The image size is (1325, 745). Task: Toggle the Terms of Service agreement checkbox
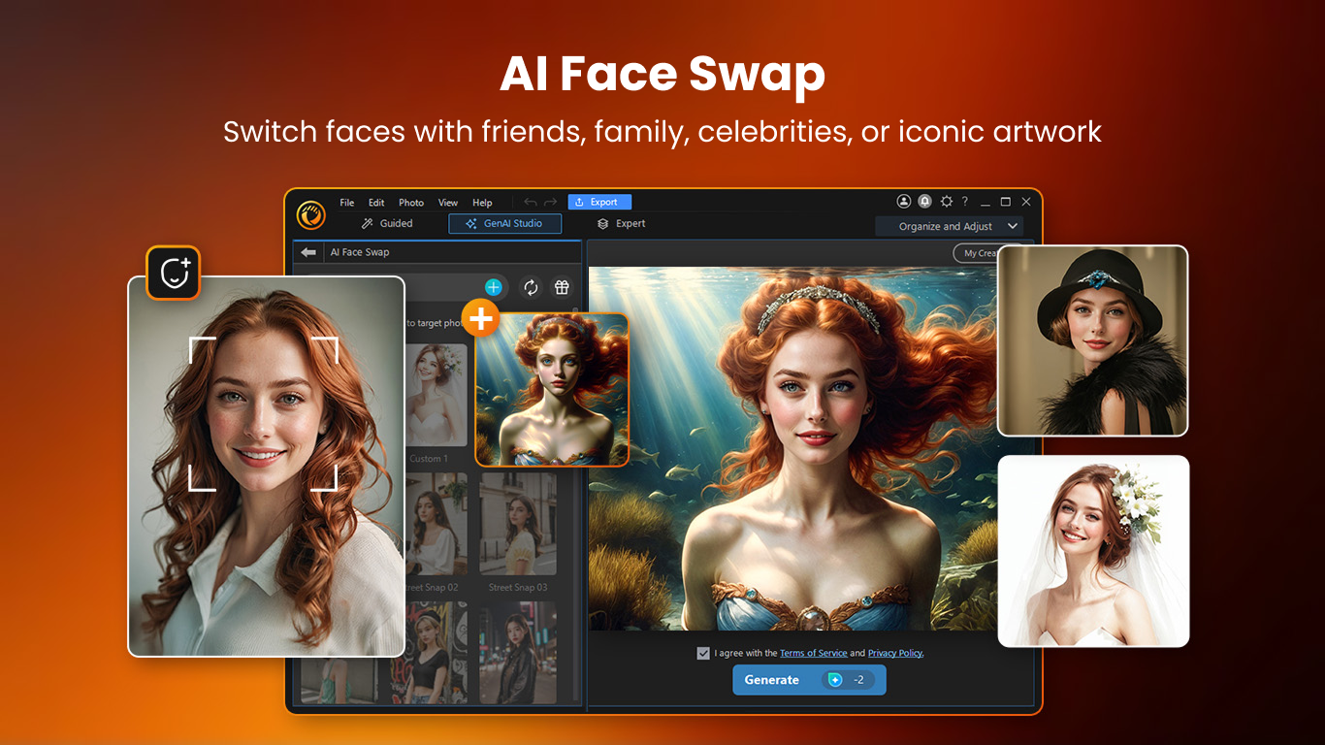point(703,653)
